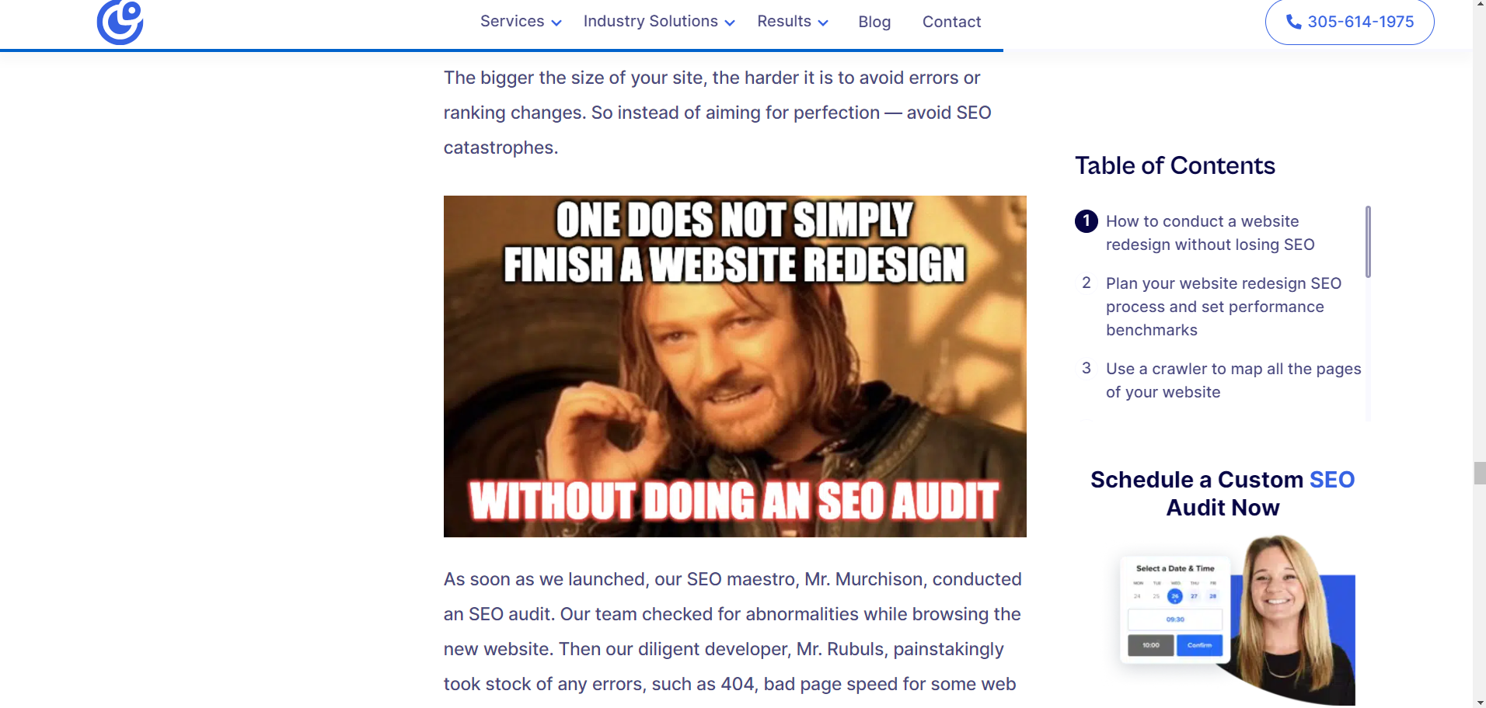This screenshot has width=1486, height=708.
Task: Click the table of contents scrollbar thumb
Action: pos(1368,241)
